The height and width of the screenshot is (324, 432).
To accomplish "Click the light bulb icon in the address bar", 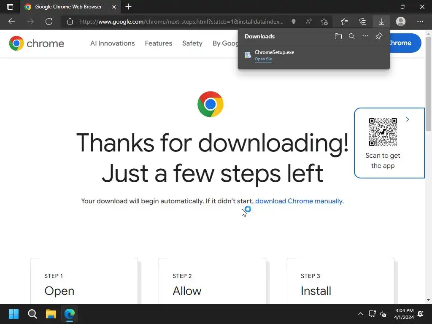I will click(x=294, y=22).
